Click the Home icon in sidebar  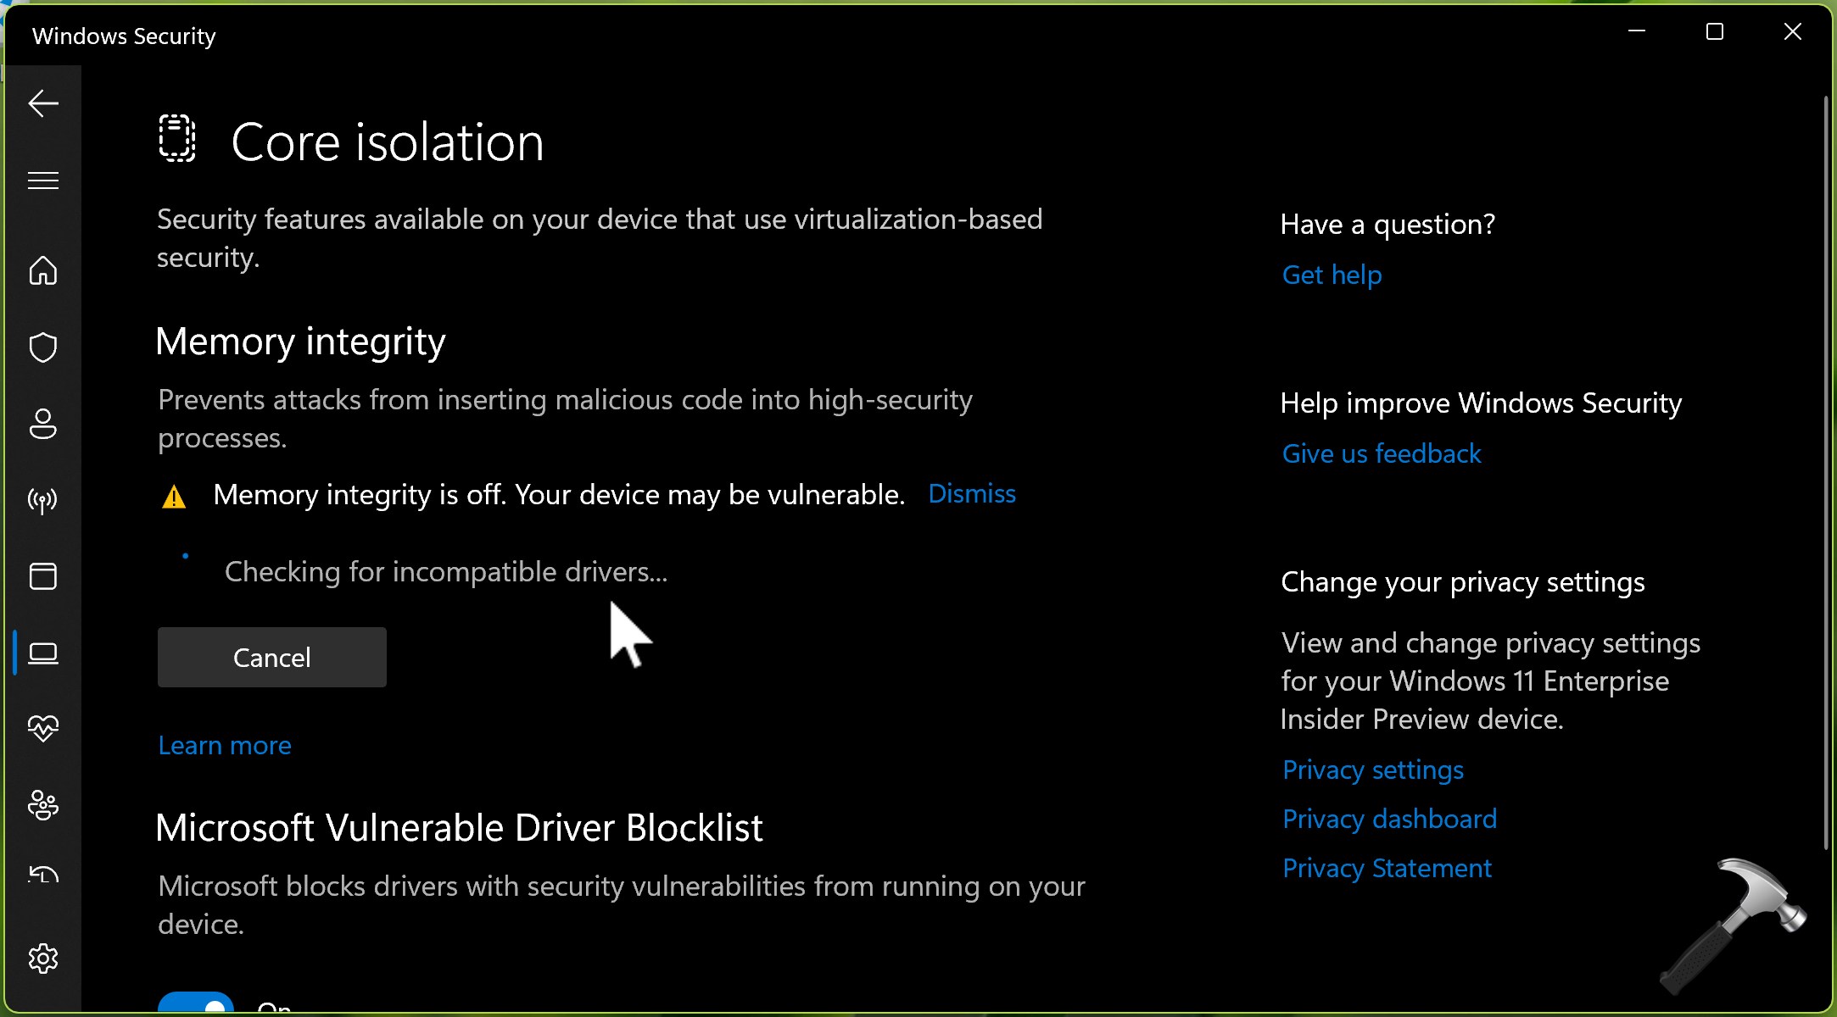click(42, 270)
